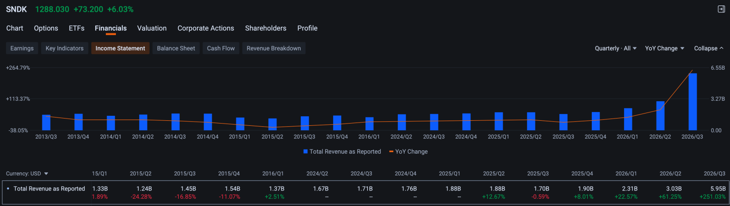Viewport: 730px width, 206px height.
Task: Click the 5.95B revenue cell
Action: point(718,189)
